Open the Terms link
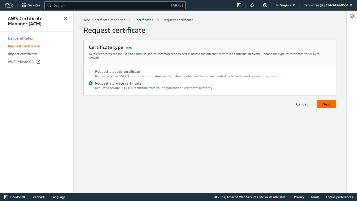This screenshot has height=201, width=357. pos(315,197)
